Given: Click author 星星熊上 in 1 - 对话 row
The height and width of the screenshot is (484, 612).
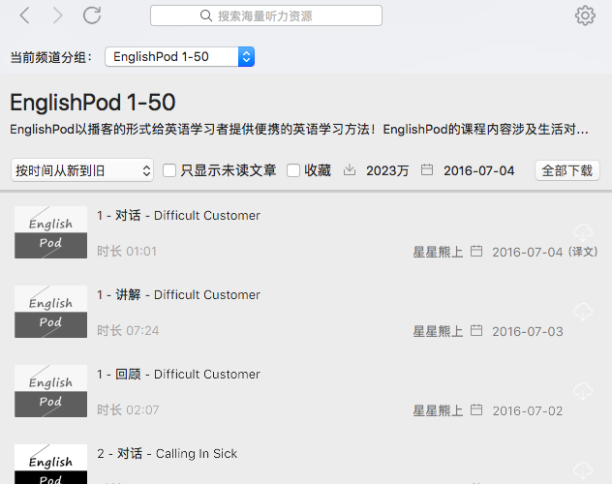Looking at the screenshot, I should coord(438,252).
